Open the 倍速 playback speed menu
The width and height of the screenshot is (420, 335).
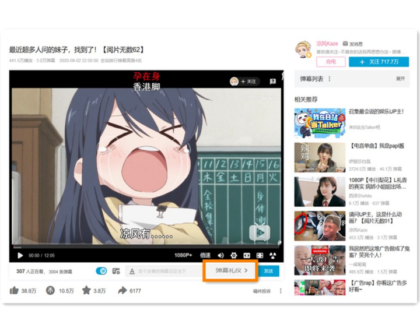point(205,255)
